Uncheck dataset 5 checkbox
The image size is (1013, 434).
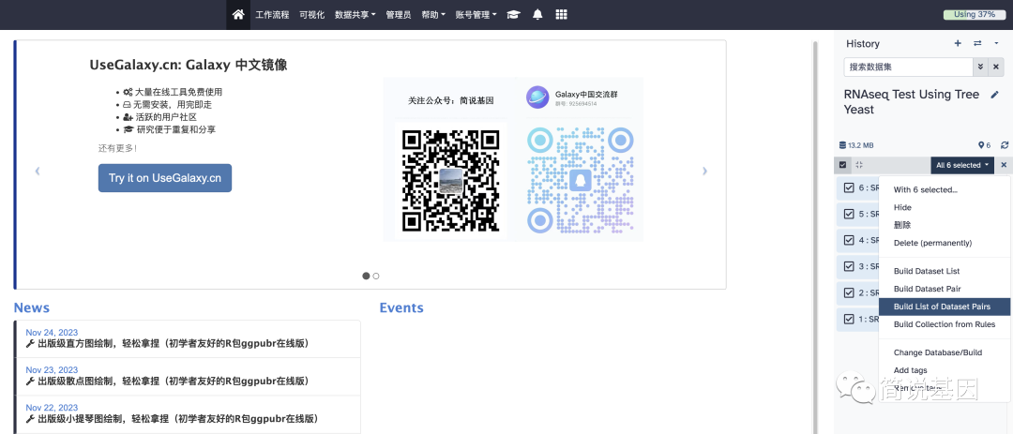[x=849, y=214]
